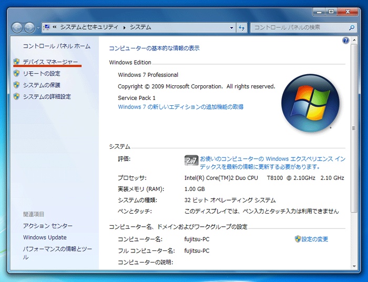Image resolution: width=368 pixels, height=282 pixels.
Task: Open デバイス マネージャー link
Action: [x=50, y=62]
